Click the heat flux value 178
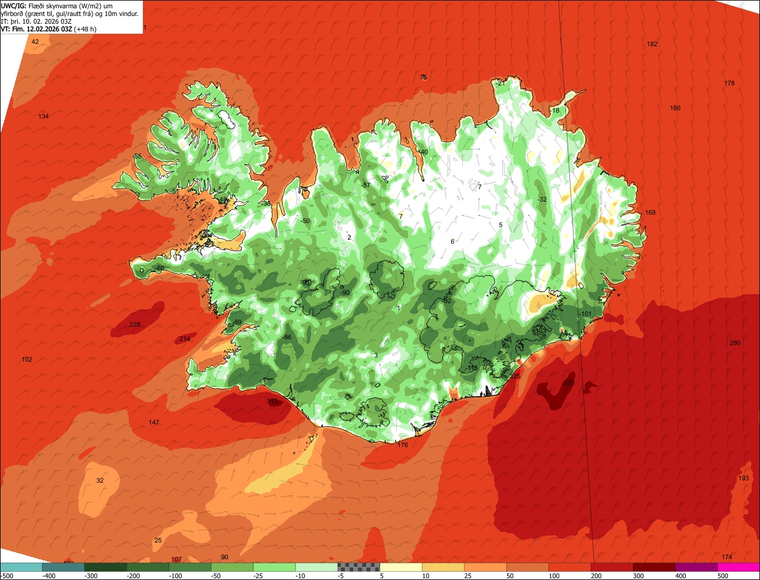760x580 pixels. click(x=729, y=83)
